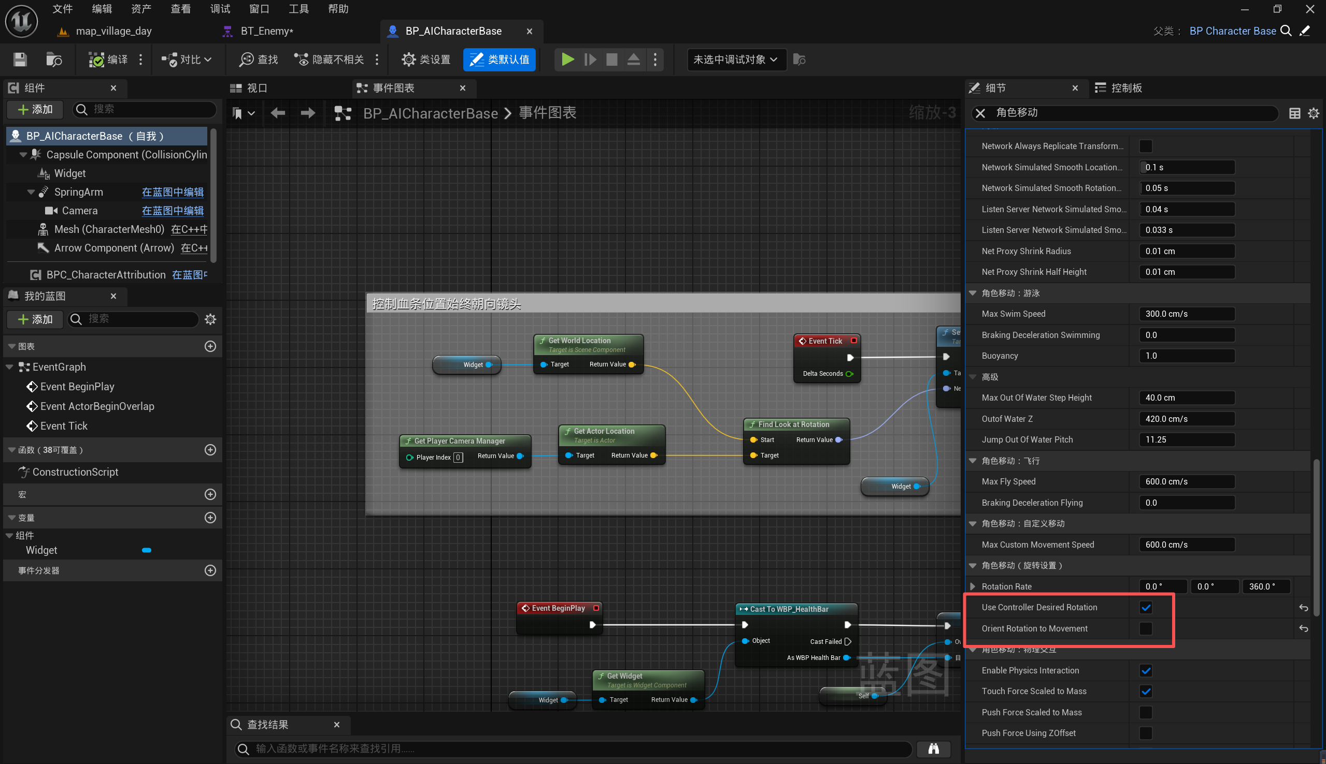Add new variable with plus icon
This screenshot has width=1326, height=764.
click(x=210, y=518)
